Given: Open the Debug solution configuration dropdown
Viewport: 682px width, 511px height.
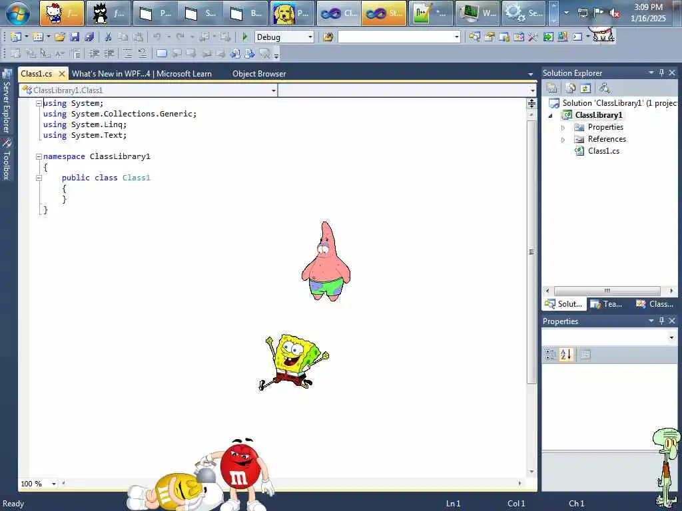Looking at the screenshot, I should (x=310, y=37).
